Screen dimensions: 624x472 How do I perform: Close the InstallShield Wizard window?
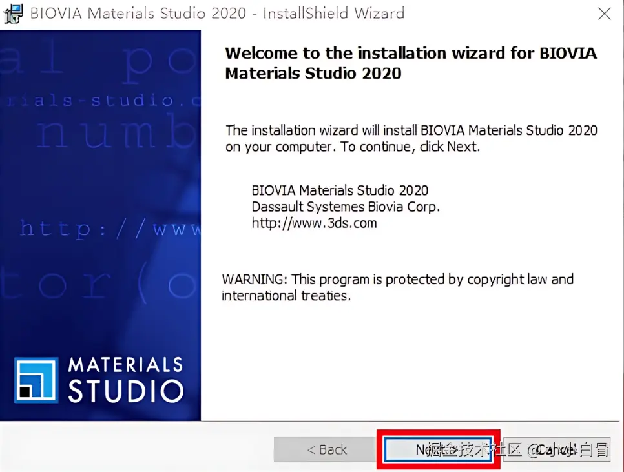(x=604, y=14)
